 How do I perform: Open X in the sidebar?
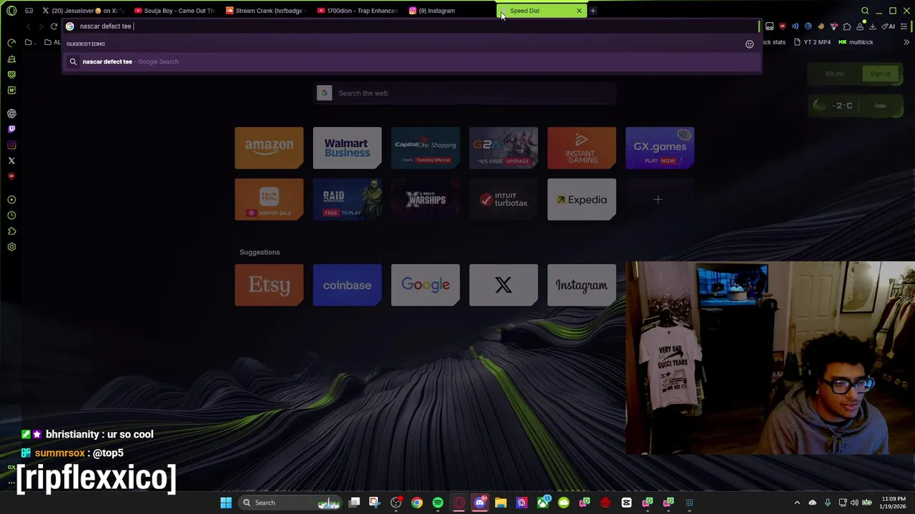pyautogui.click(x=11, y=161)
